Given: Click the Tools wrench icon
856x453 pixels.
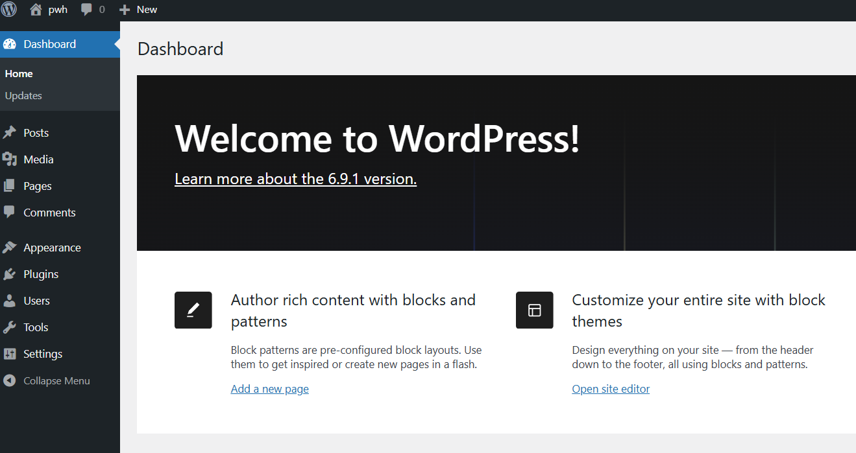Looking at the screenshot, I should (x=10, y=327).
